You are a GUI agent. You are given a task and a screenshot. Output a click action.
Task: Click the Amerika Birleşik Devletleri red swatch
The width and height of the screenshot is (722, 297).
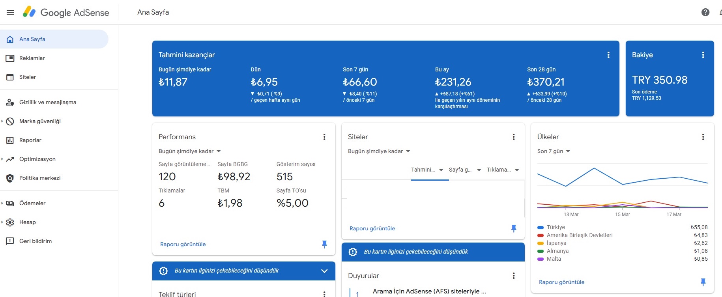541,235
